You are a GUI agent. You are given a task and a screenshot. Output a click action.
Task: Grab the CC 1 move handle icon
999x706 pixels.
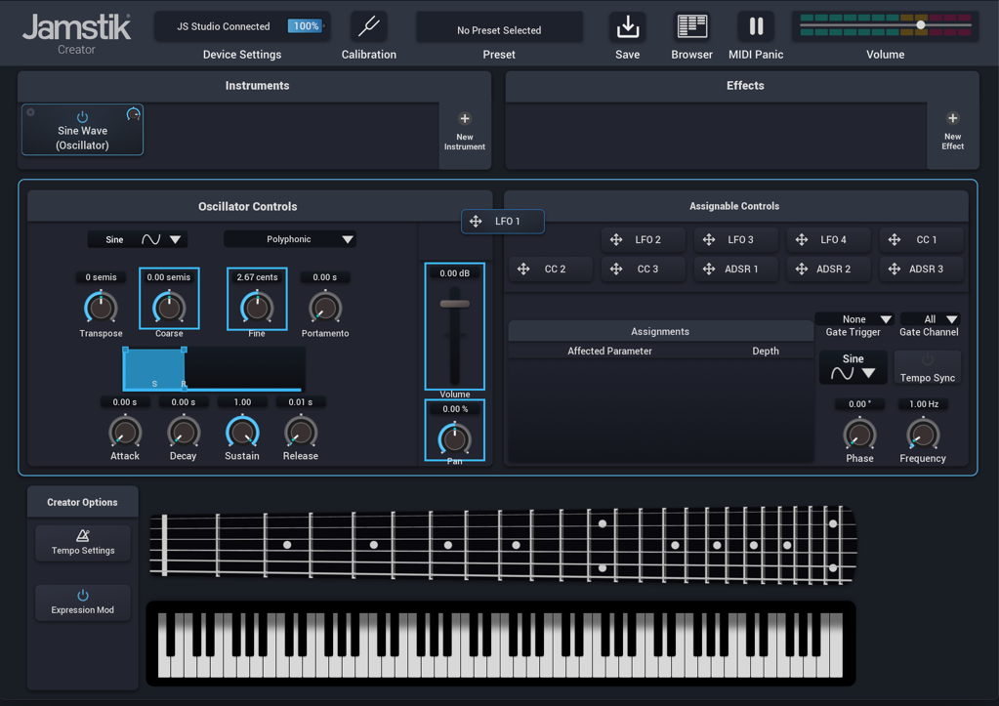(x=894, y=239)
